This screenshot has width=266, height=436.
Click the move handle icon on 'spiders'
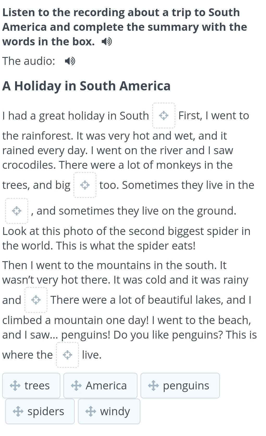point(18,411)
